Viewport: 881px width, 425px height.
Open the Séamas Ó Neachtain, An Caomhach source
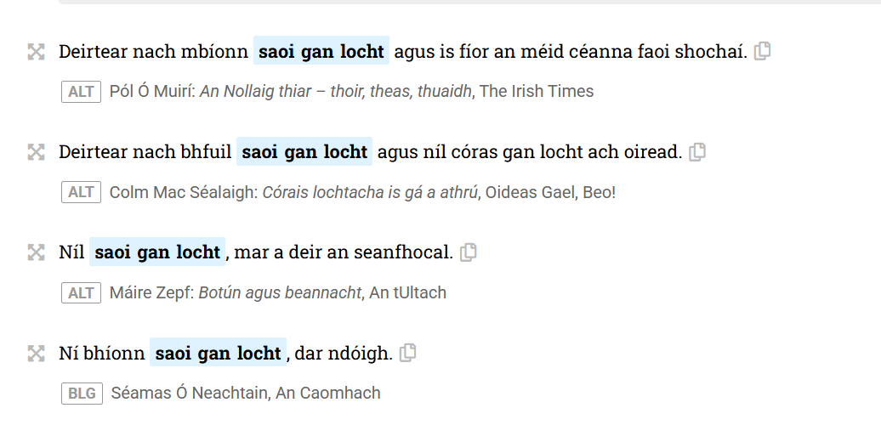[x=245, y=393]
